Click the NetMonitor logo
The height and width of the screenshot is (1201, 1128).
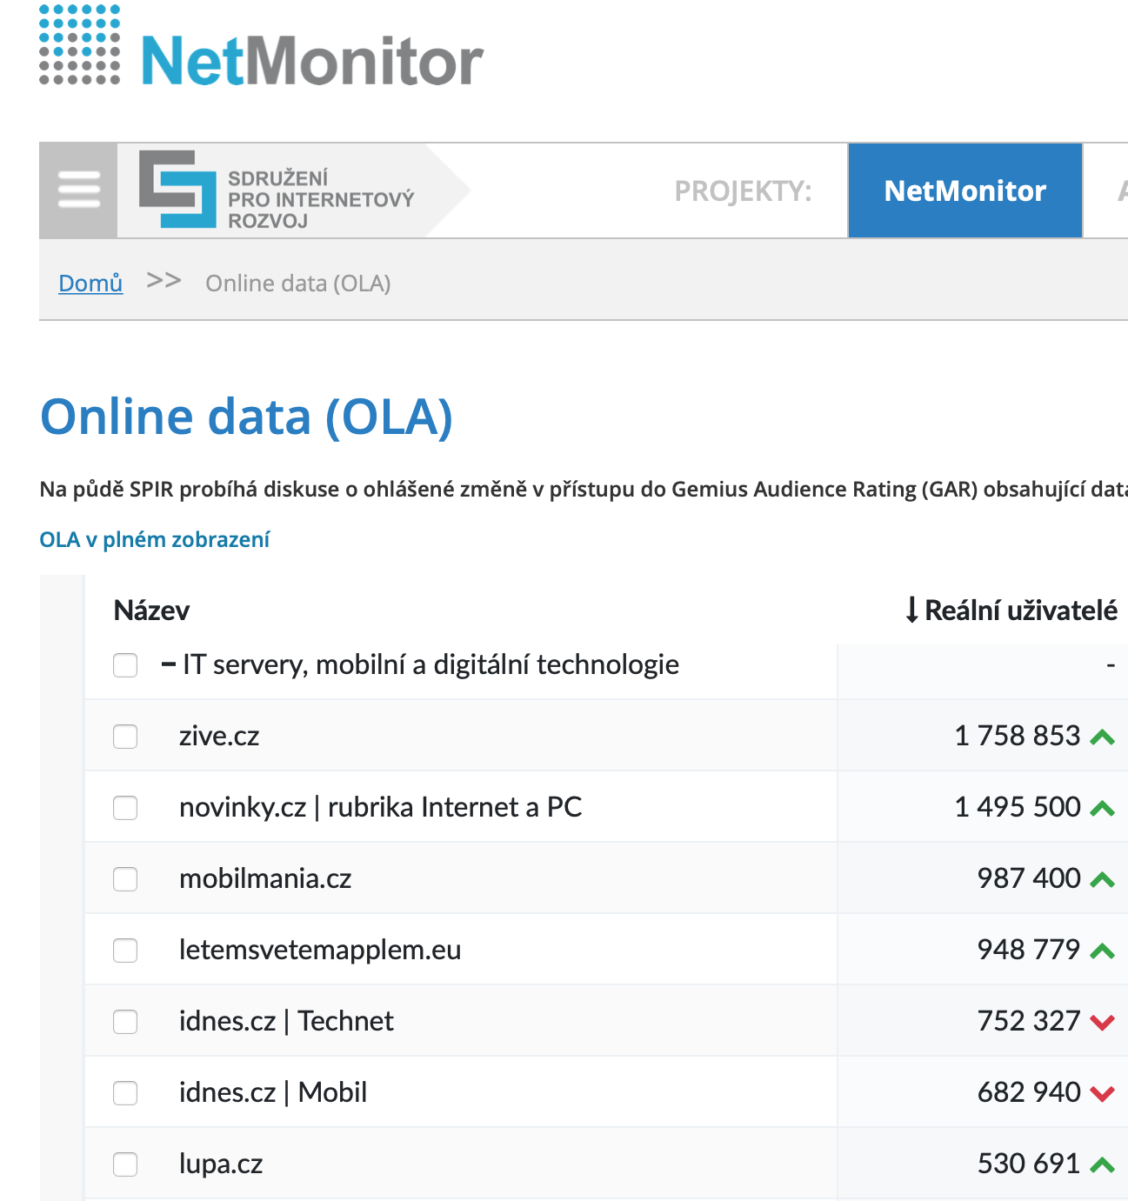click(x=261, y=47)
